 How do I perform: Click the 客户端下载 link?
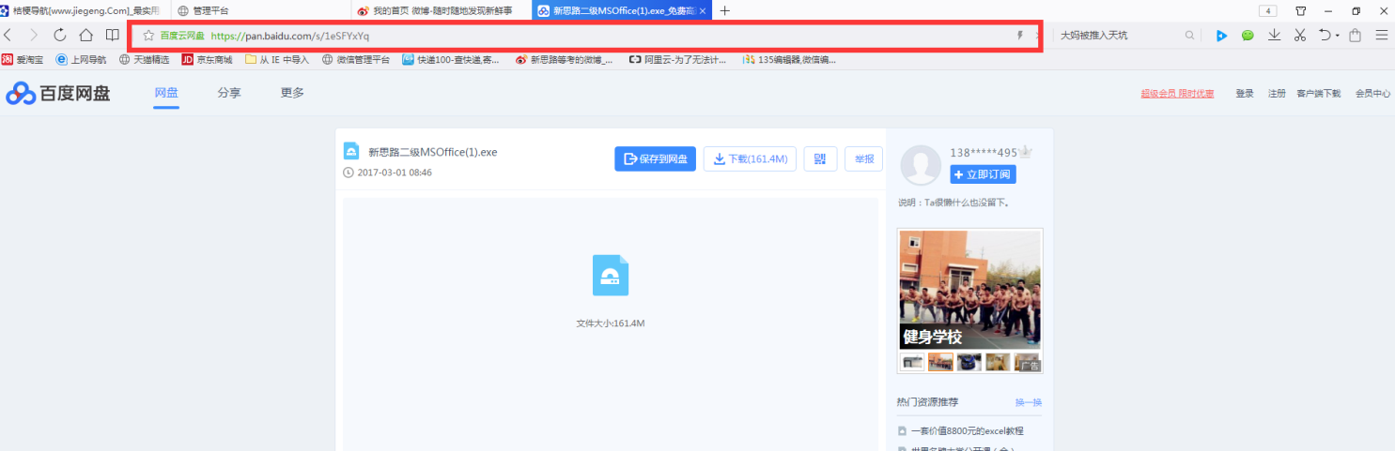pos(1319,94)
